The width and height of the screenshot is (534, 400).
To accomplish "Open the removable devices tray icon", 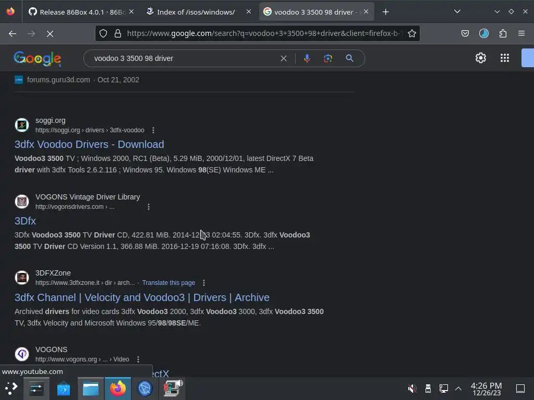I will [428, 389].
